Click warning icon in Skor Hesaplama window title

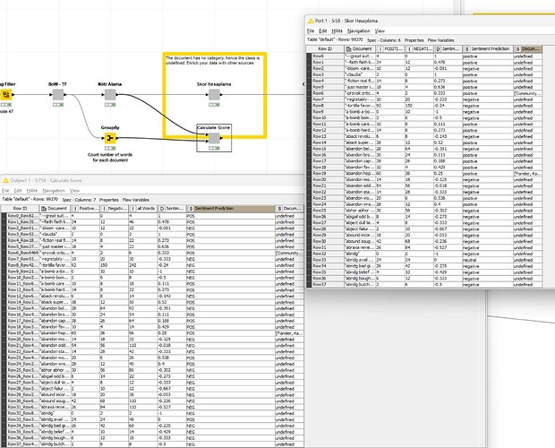coord(311,21)
